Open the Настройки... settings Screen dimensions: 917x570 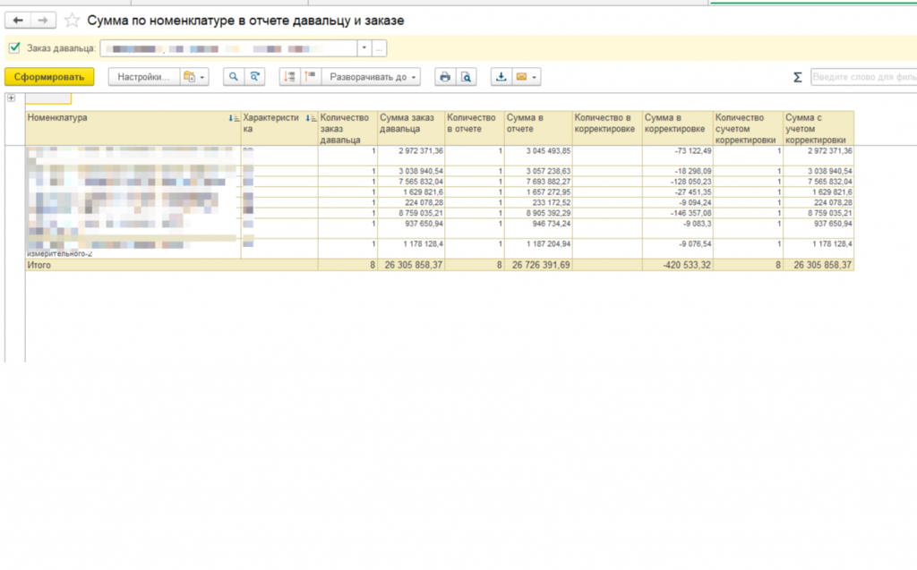143,77
